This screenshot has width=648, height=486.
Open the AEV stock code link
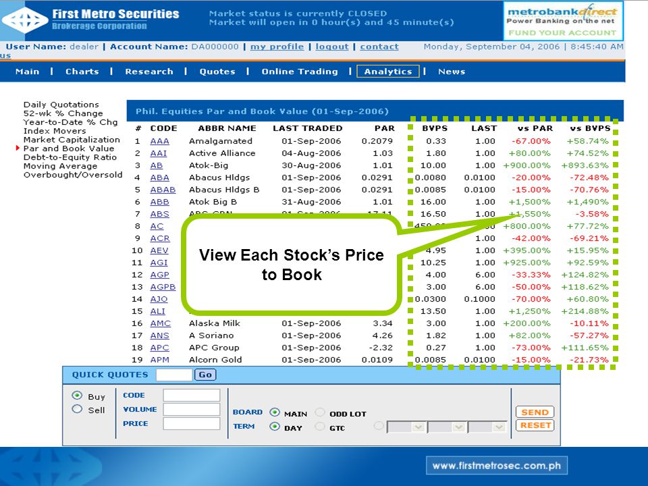159,250
